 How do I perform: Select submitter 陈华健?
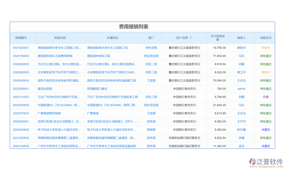(x=241, y=130)
